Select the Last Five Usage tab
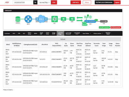This screenshot has width=129, height=97. coord(60,34)
